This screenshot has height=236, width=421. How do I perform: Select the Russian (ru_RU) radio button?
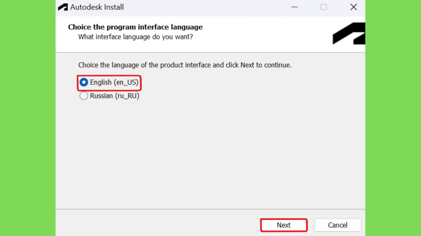tap(84, 96)
